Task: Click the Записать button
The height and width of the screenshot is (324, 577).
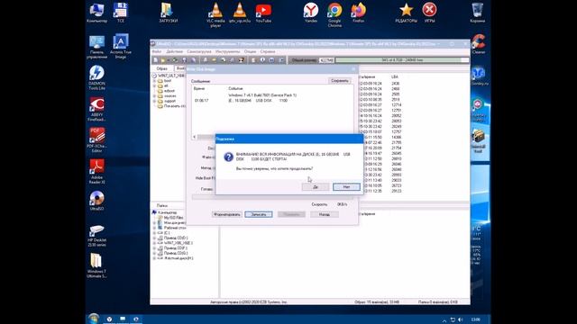Action: point(259,214)
